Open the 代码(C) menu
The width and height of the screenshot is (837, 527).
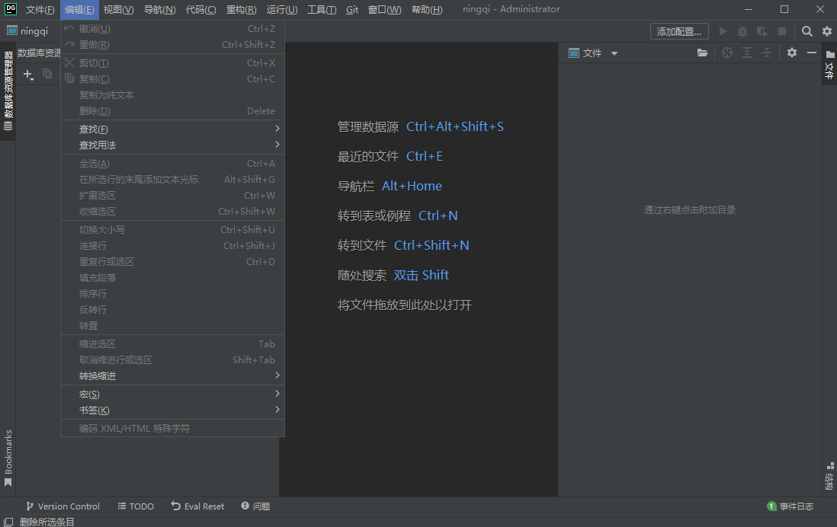pos(200,10)
